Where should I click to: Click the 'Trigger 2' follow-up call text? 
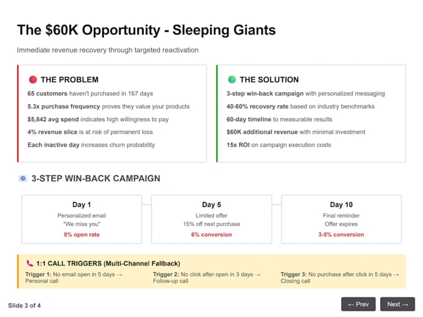207,278
